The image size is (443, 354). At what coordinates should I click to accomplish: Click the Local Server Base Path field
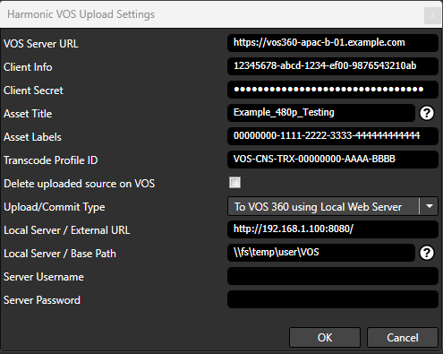[x=321, y=253]
